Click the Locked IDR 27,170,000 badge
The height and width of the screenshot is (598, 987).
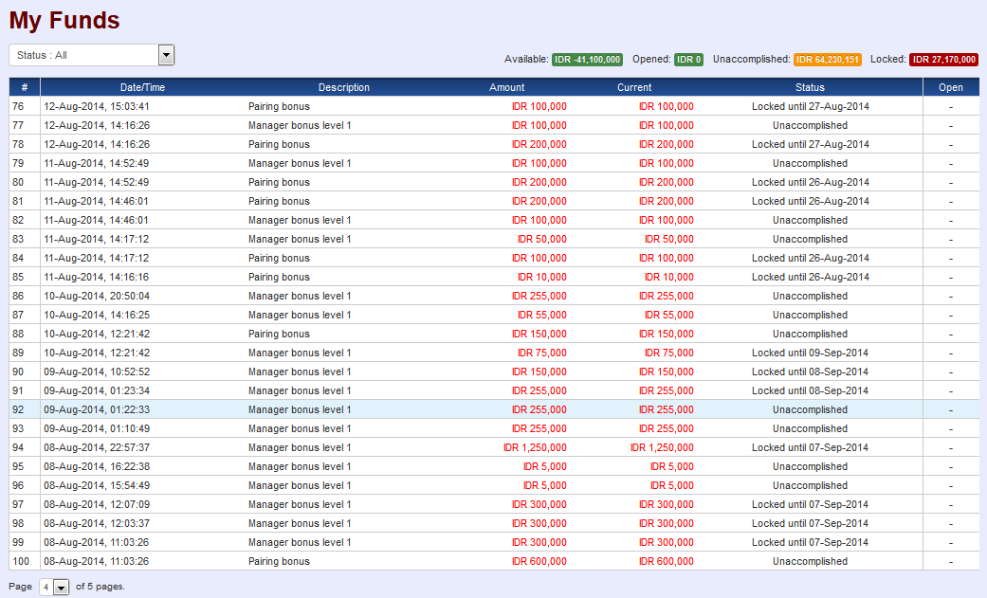944,60
